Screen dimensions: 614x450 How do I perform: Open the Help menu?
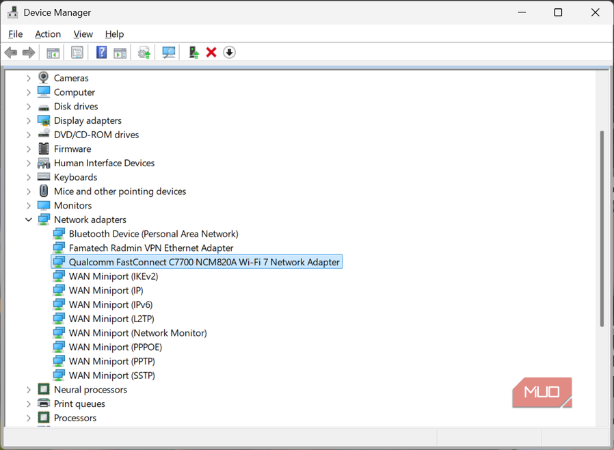[x=114, y=34]
